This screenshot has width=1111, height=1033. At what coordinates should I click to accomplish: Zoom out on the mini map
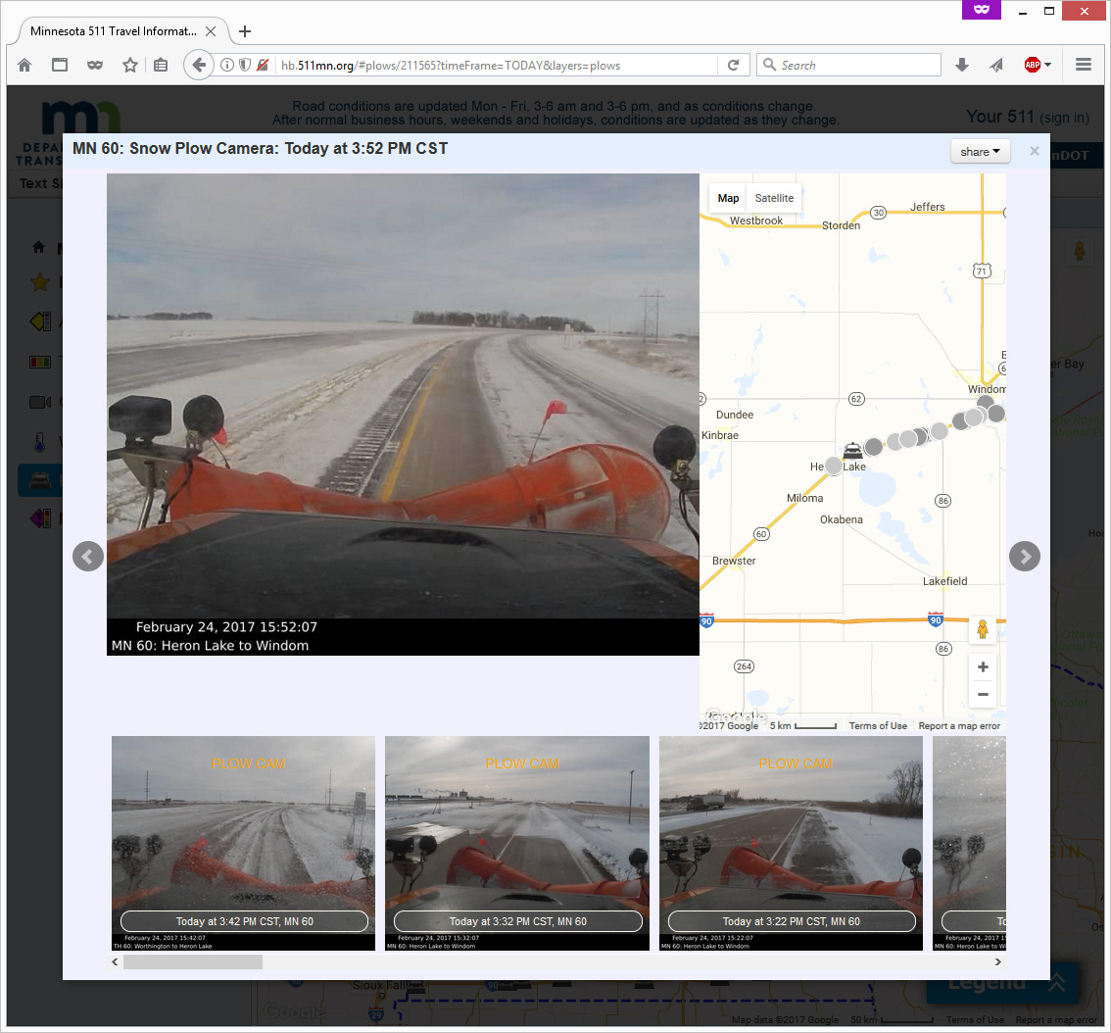click(983, 694)
